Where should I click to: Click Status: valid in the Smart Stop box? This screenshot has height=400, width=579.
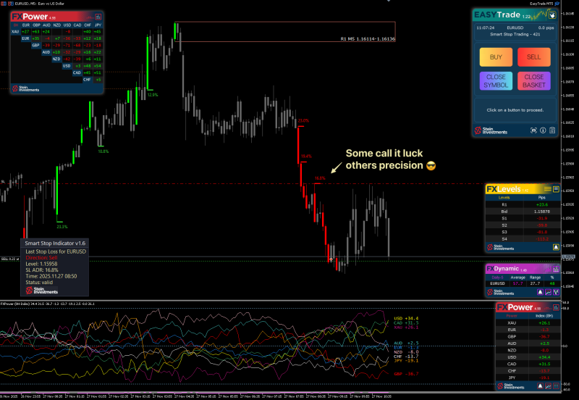pyautogui.click(x=39, y=283)
